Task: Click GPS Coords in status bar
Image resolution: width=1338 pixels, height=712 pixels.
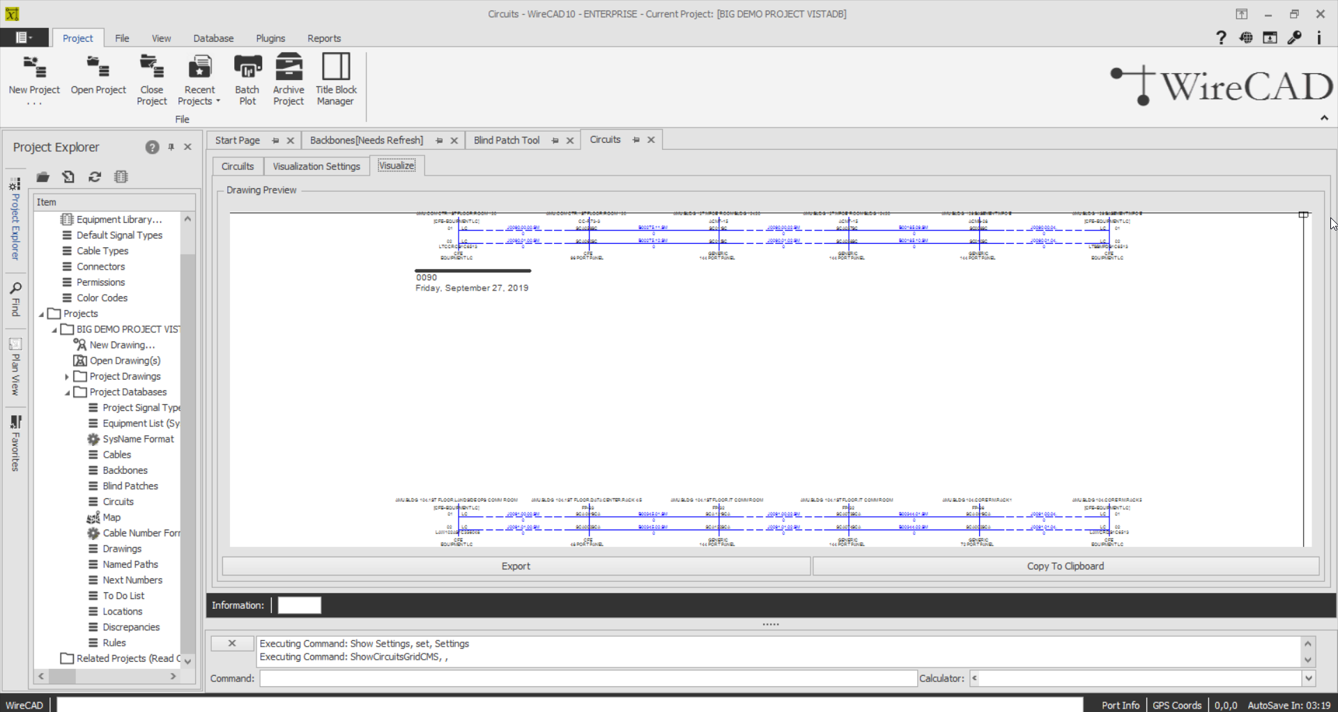Action: coord(1177,705)
